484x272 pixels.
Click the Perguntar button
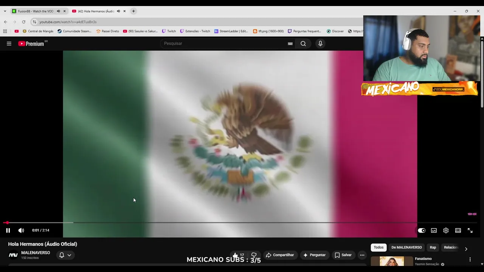pyautogui.click(x=314, y=255)
